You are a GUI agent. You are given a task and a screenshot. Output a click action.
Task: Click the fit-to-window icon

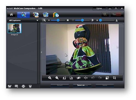click(107, 78)
